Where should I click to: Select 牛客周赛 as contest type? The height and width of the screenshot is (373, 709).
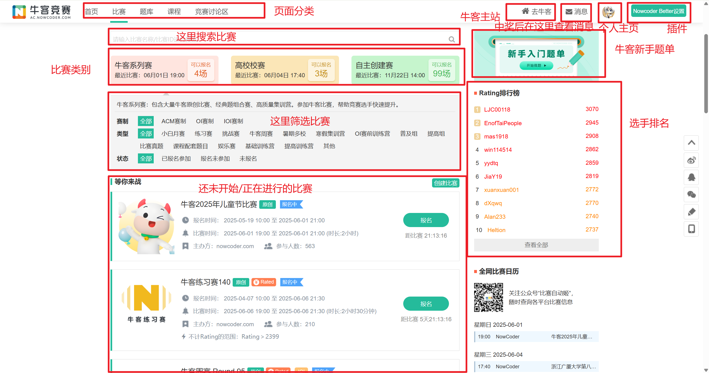pos(261,133)
